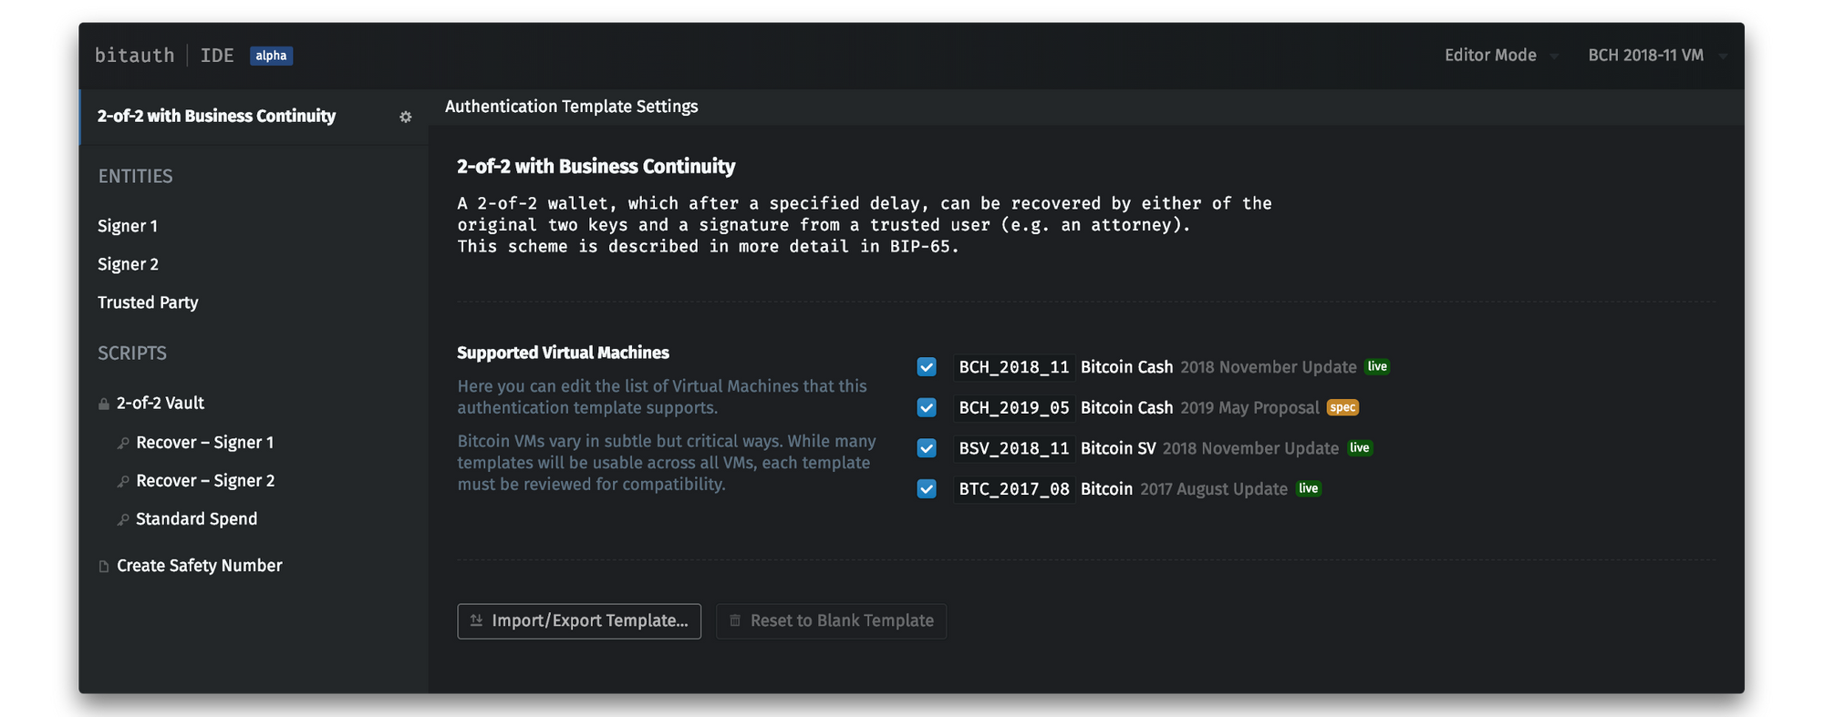The image size is (1824, 717).
Task: Click the import/export arrows icon
Action: (x=476, y=620)
